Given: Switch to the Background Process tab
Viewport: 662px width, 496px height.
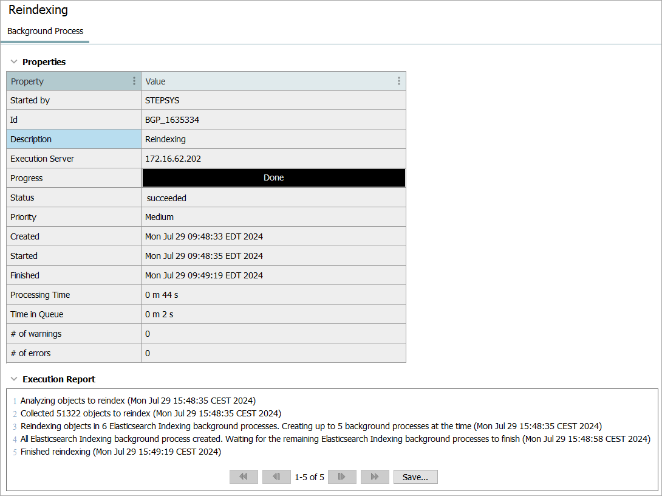Looking at the screenshot, I should pos(46,31).
